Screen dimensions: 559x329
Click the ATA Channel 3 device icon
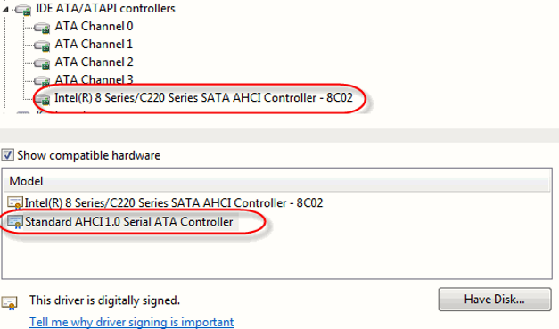tap(42, 81)
